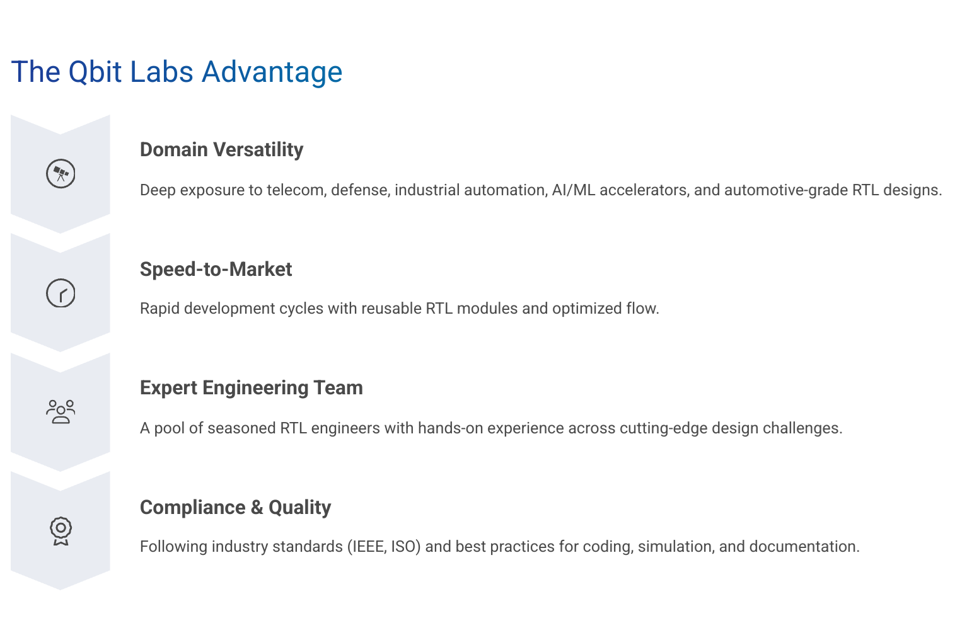Open the "Compliance & Quality" heading

[x=235, y=508]
